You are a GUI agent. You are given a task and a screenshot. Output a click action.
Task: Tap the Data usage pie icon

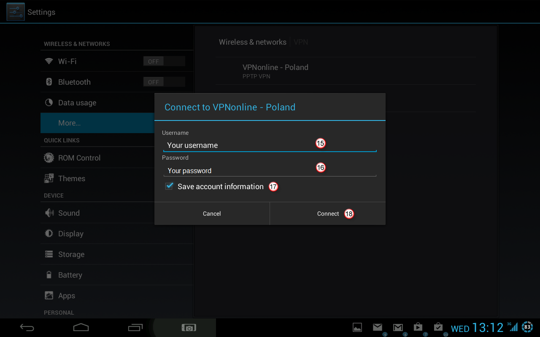[x=49, y=102]
